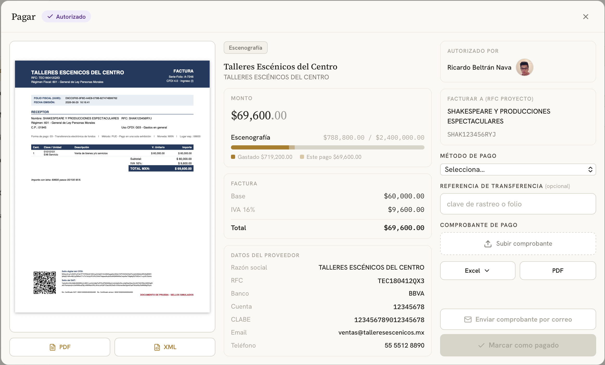
Task: Select the account number 12345678
Action: (x=409, y=307)
